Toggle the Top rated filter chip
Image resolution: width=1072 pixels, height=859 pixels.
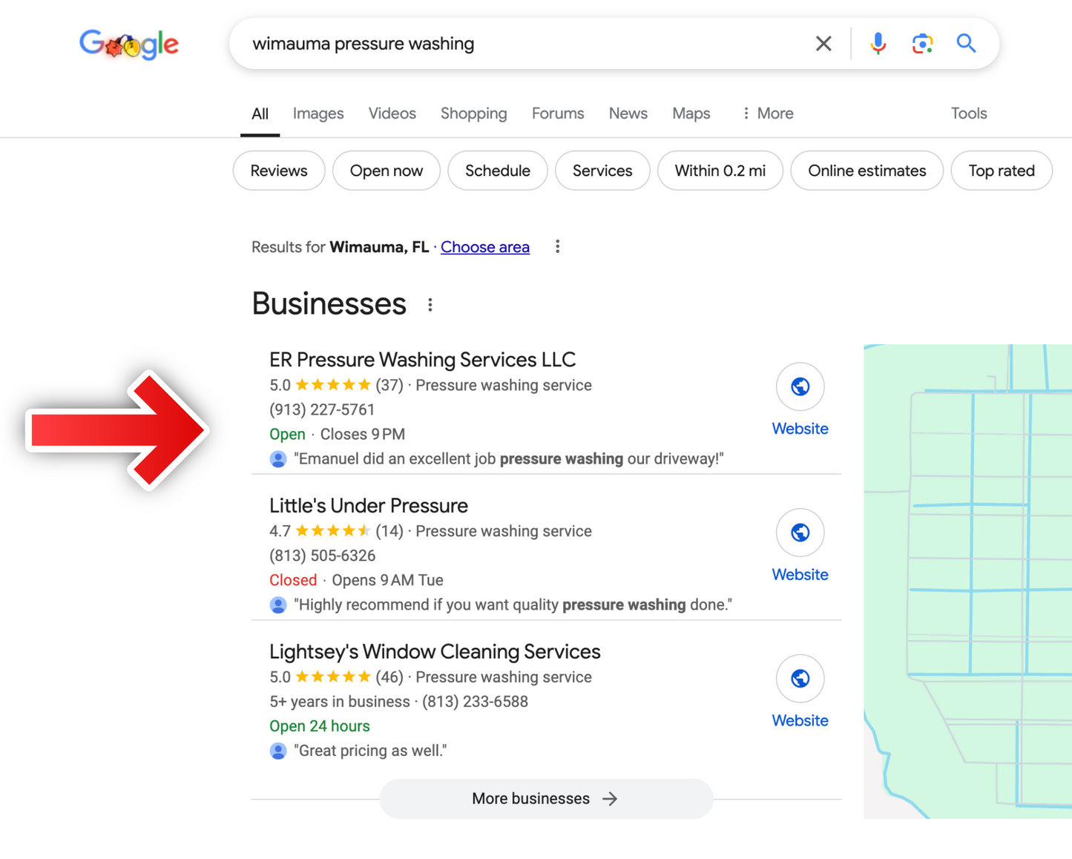(1001, 171)
